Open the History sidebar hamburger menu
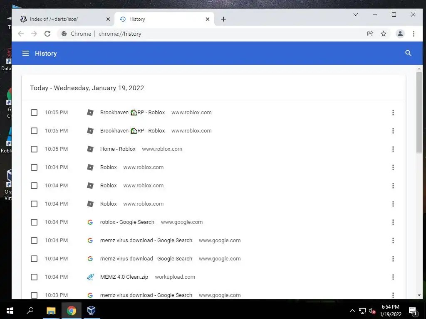The image size is (426, 319). coord(26,54)
